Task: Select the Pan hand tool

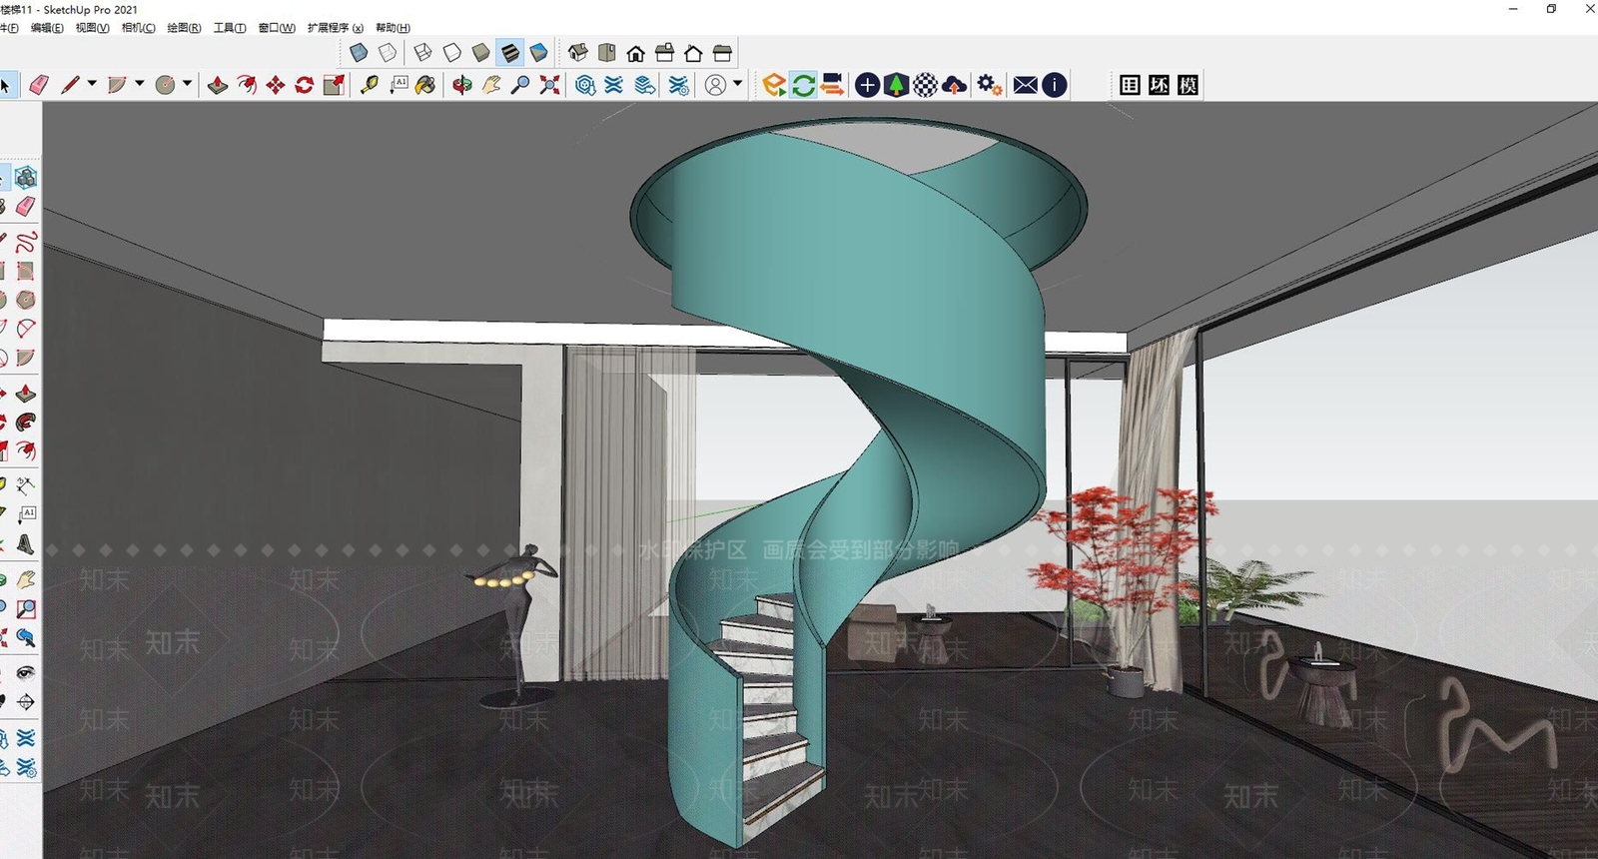Action: [x=490, y=85]
